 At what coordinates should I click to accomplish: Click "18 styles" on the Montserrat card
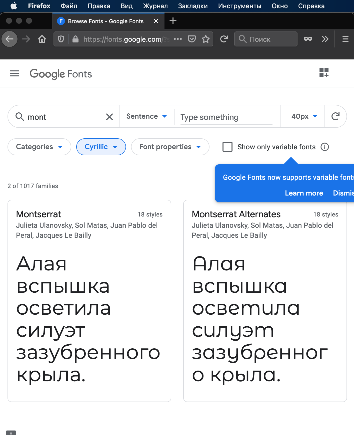(x=150, y=215)
